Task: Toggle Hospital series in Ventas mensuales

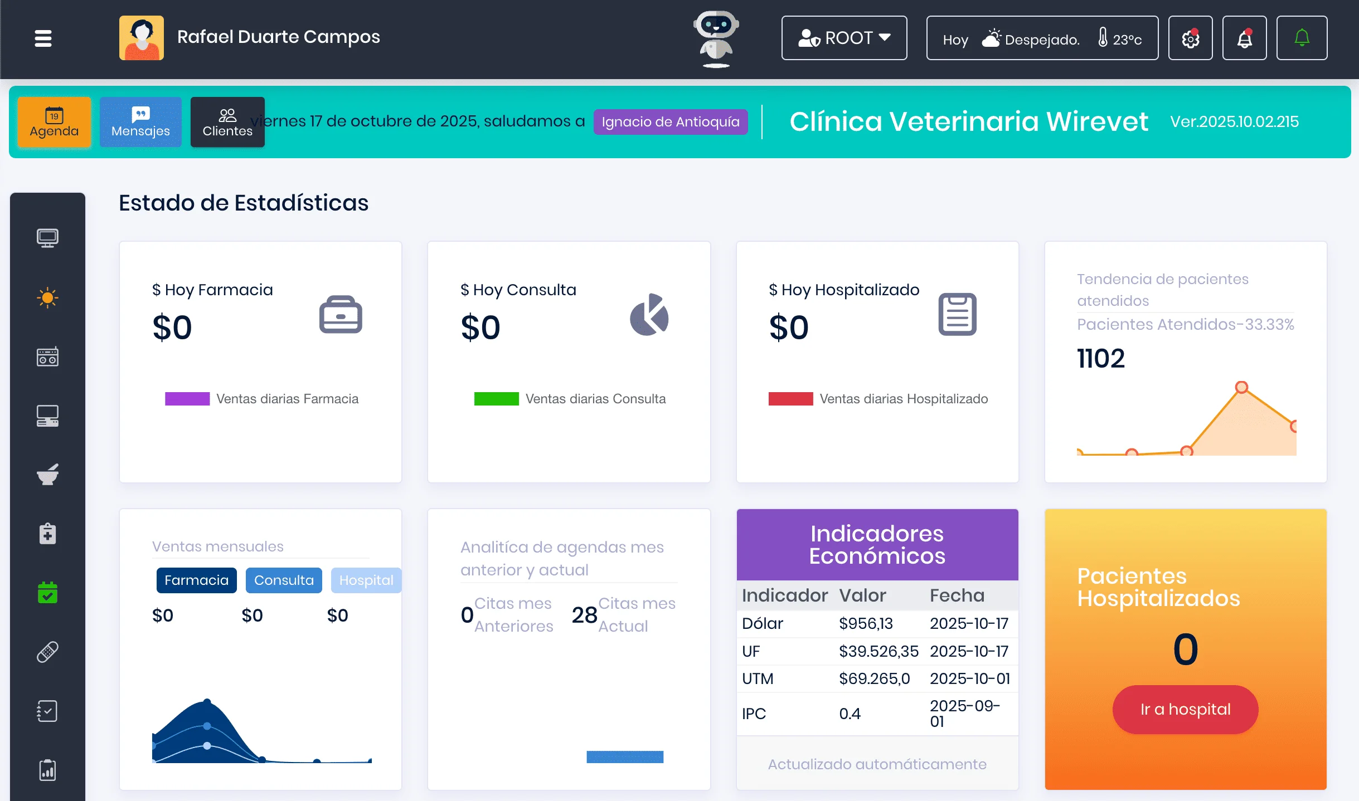Action: point(366,580)
